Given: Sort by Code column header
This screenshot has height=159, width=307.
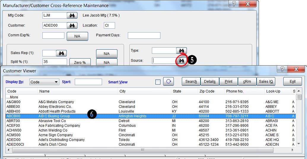Looking at the screenshot, I should pyautogui.click(x=22, y=91).
